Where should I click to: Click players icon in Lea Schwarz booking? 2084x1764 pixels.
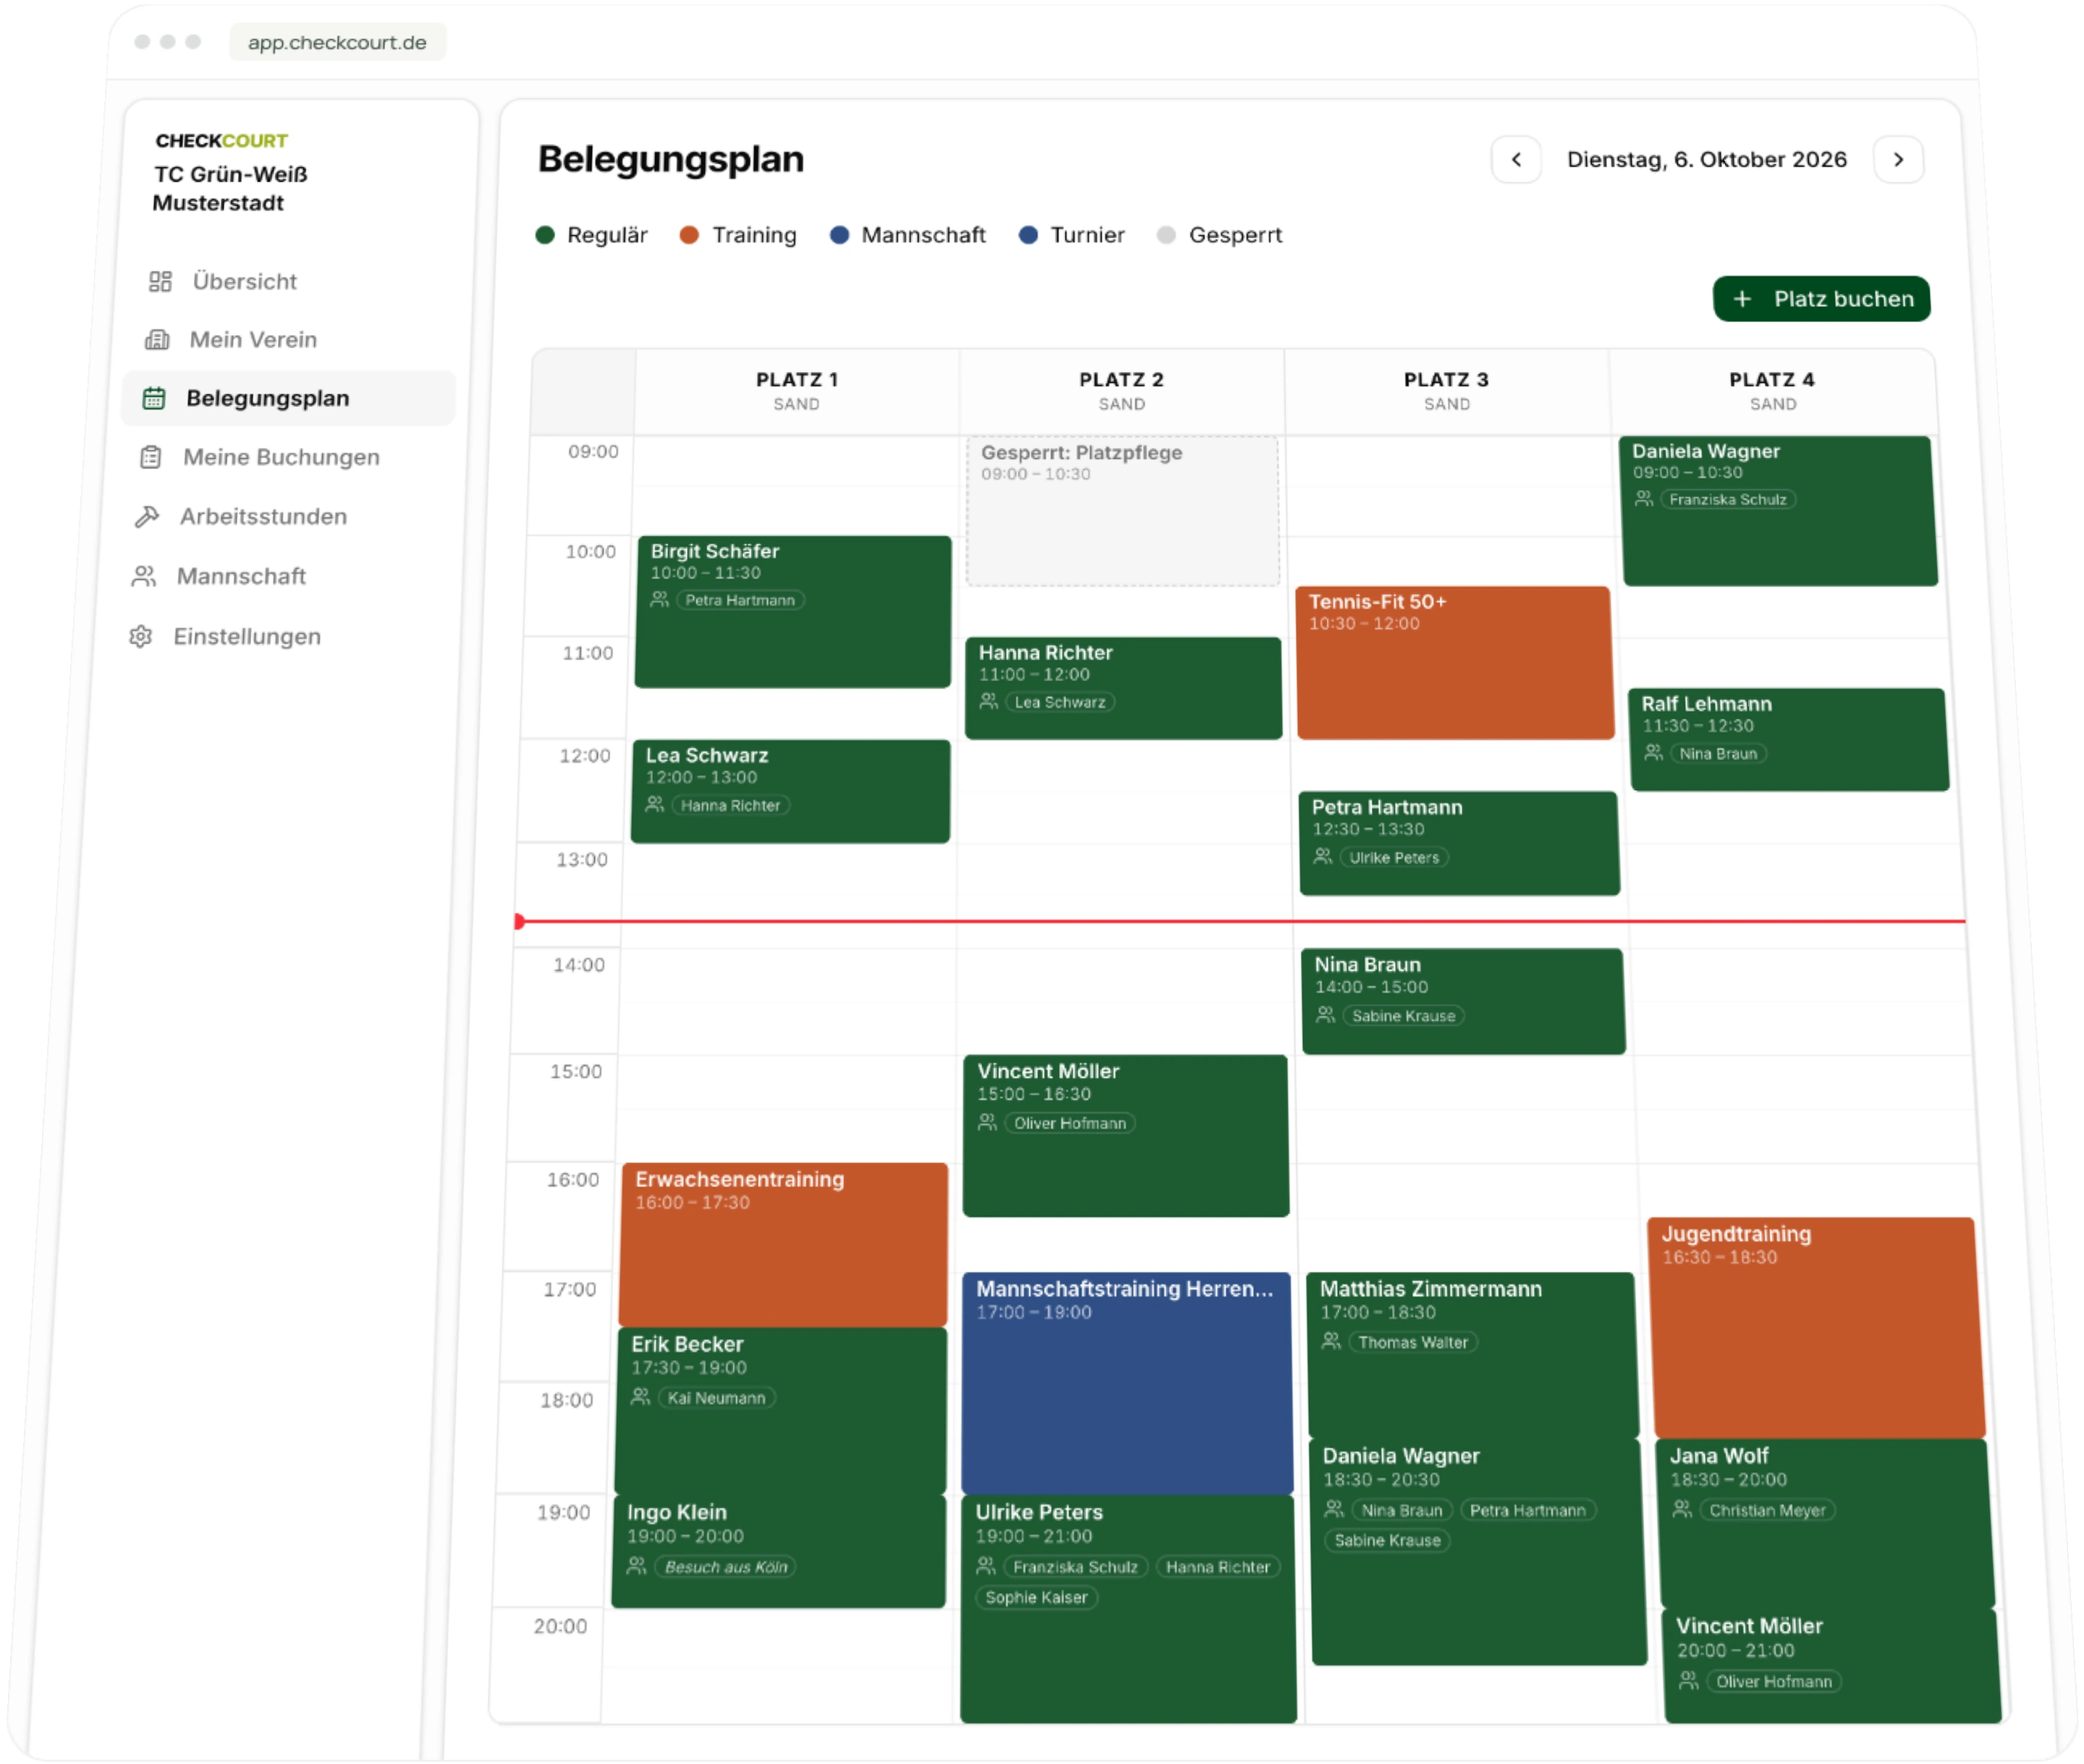(654, 804)
